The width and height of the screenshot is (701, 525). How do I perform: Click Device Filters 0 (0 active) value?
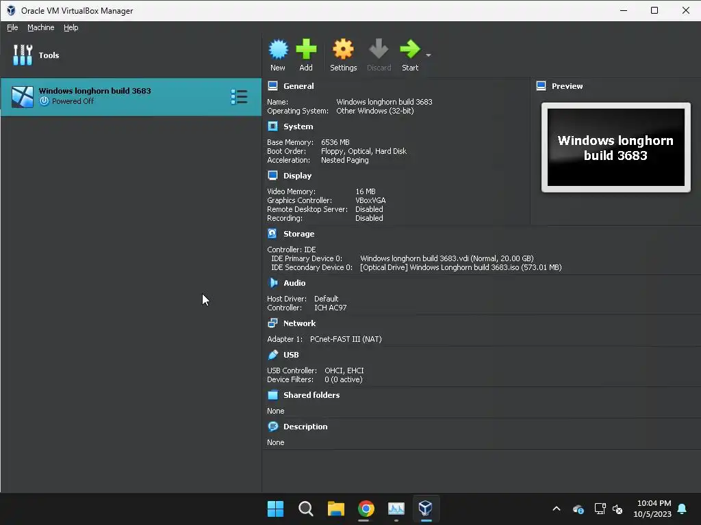coord(344,379)
